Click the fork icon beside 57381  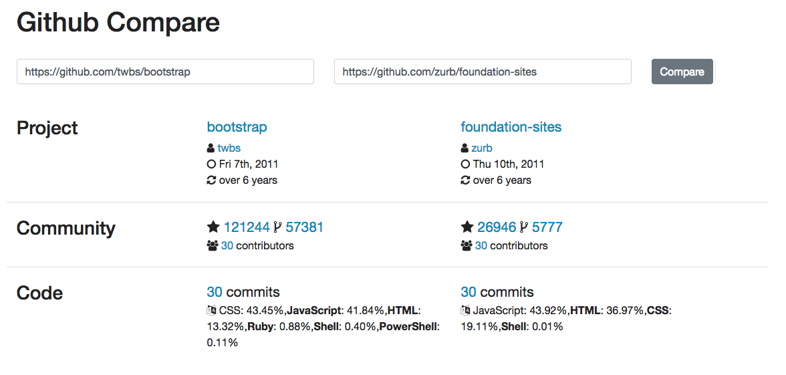[278, 227]
